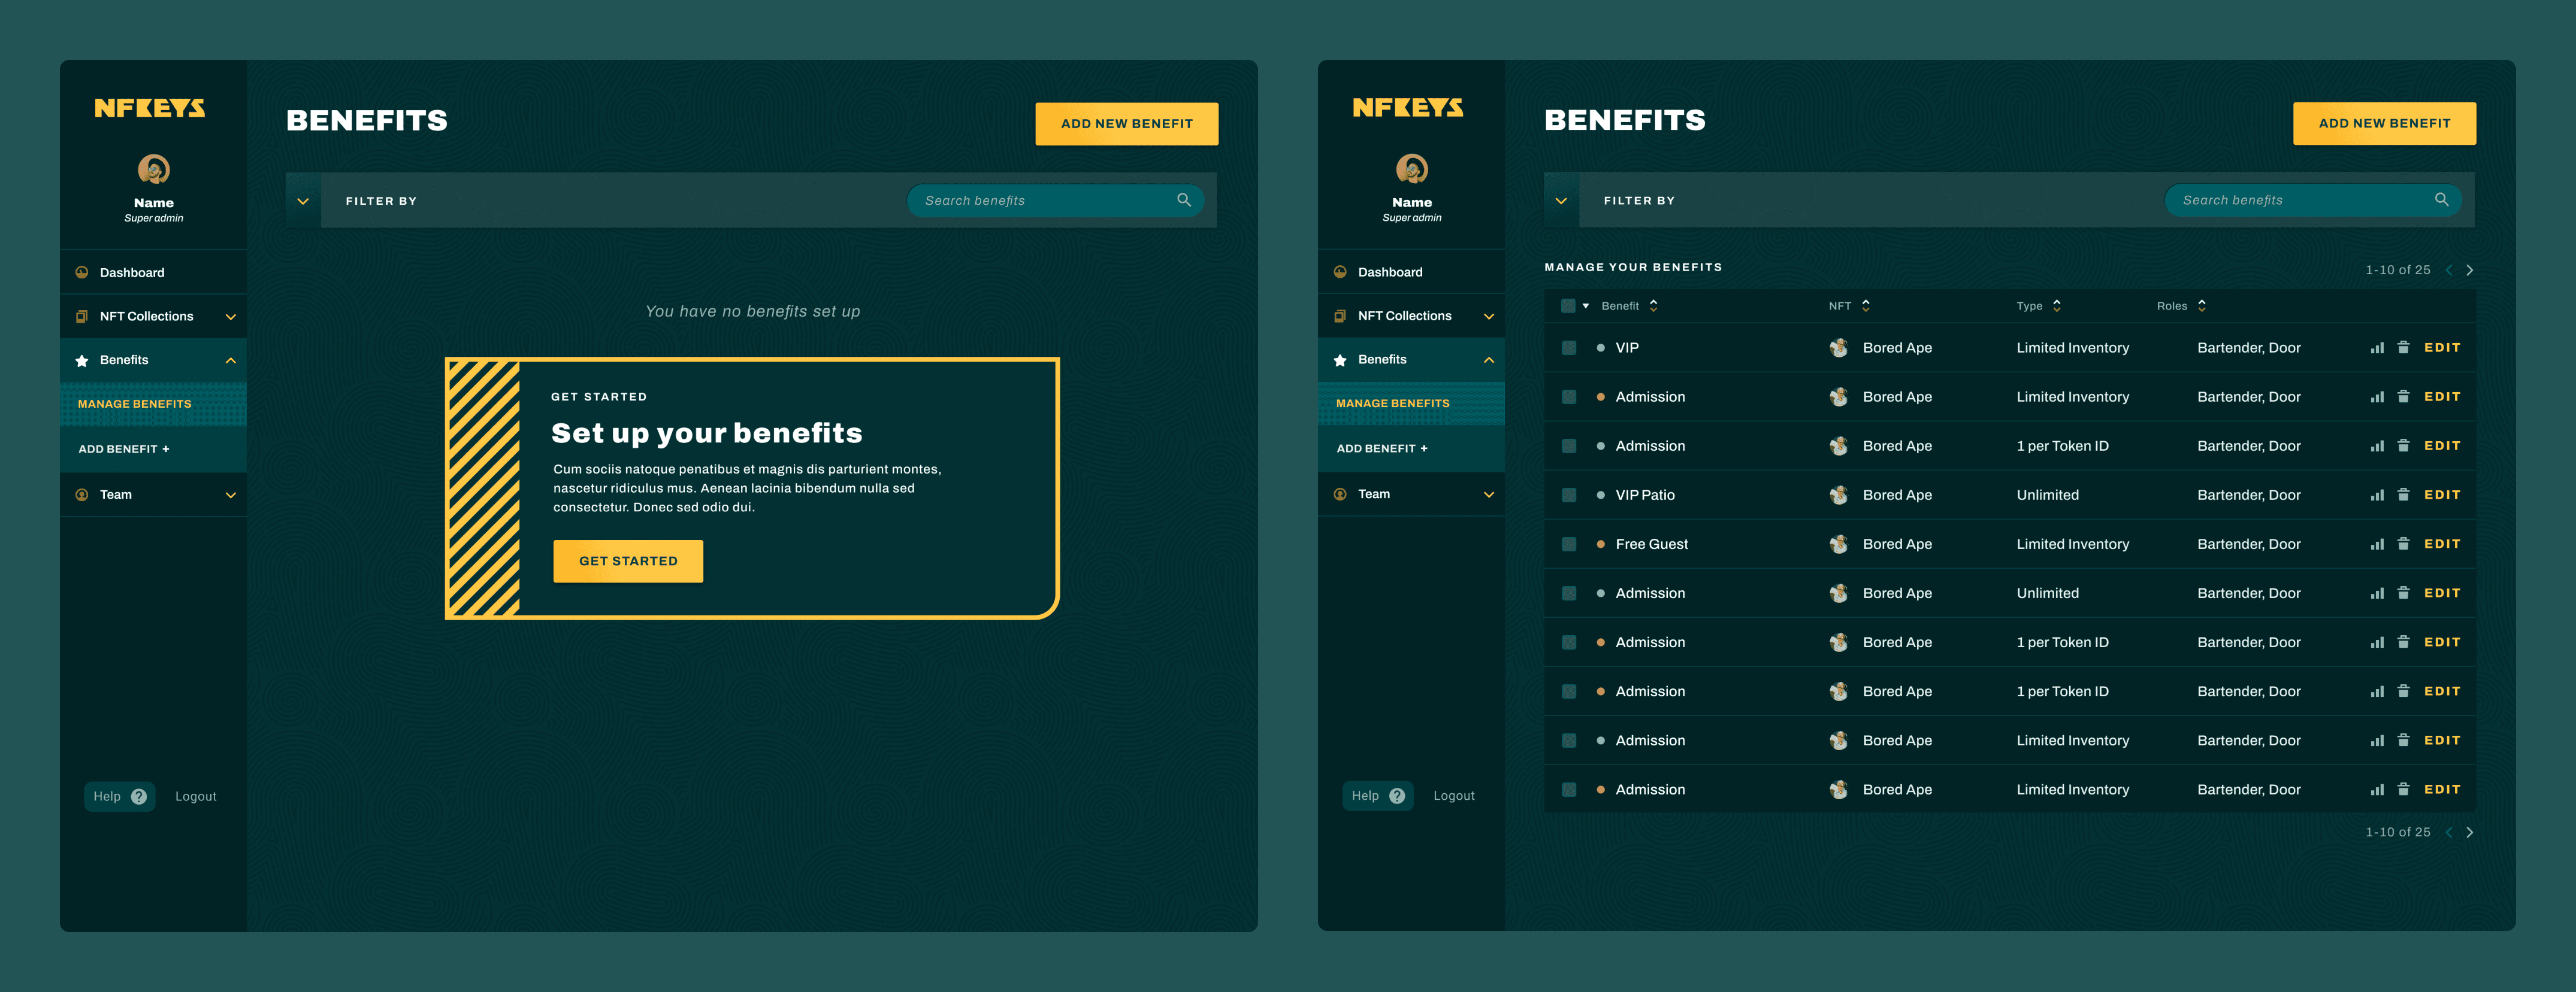2576x992 pixels.
Task: Open the caret dropdown beside the select-all checkbox
Action: coord(1586,306)
